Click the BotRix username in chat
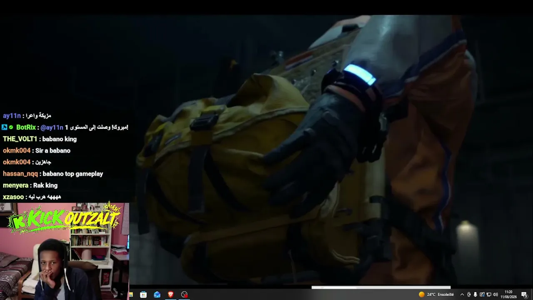533x300 pixels. coord(26,127)
